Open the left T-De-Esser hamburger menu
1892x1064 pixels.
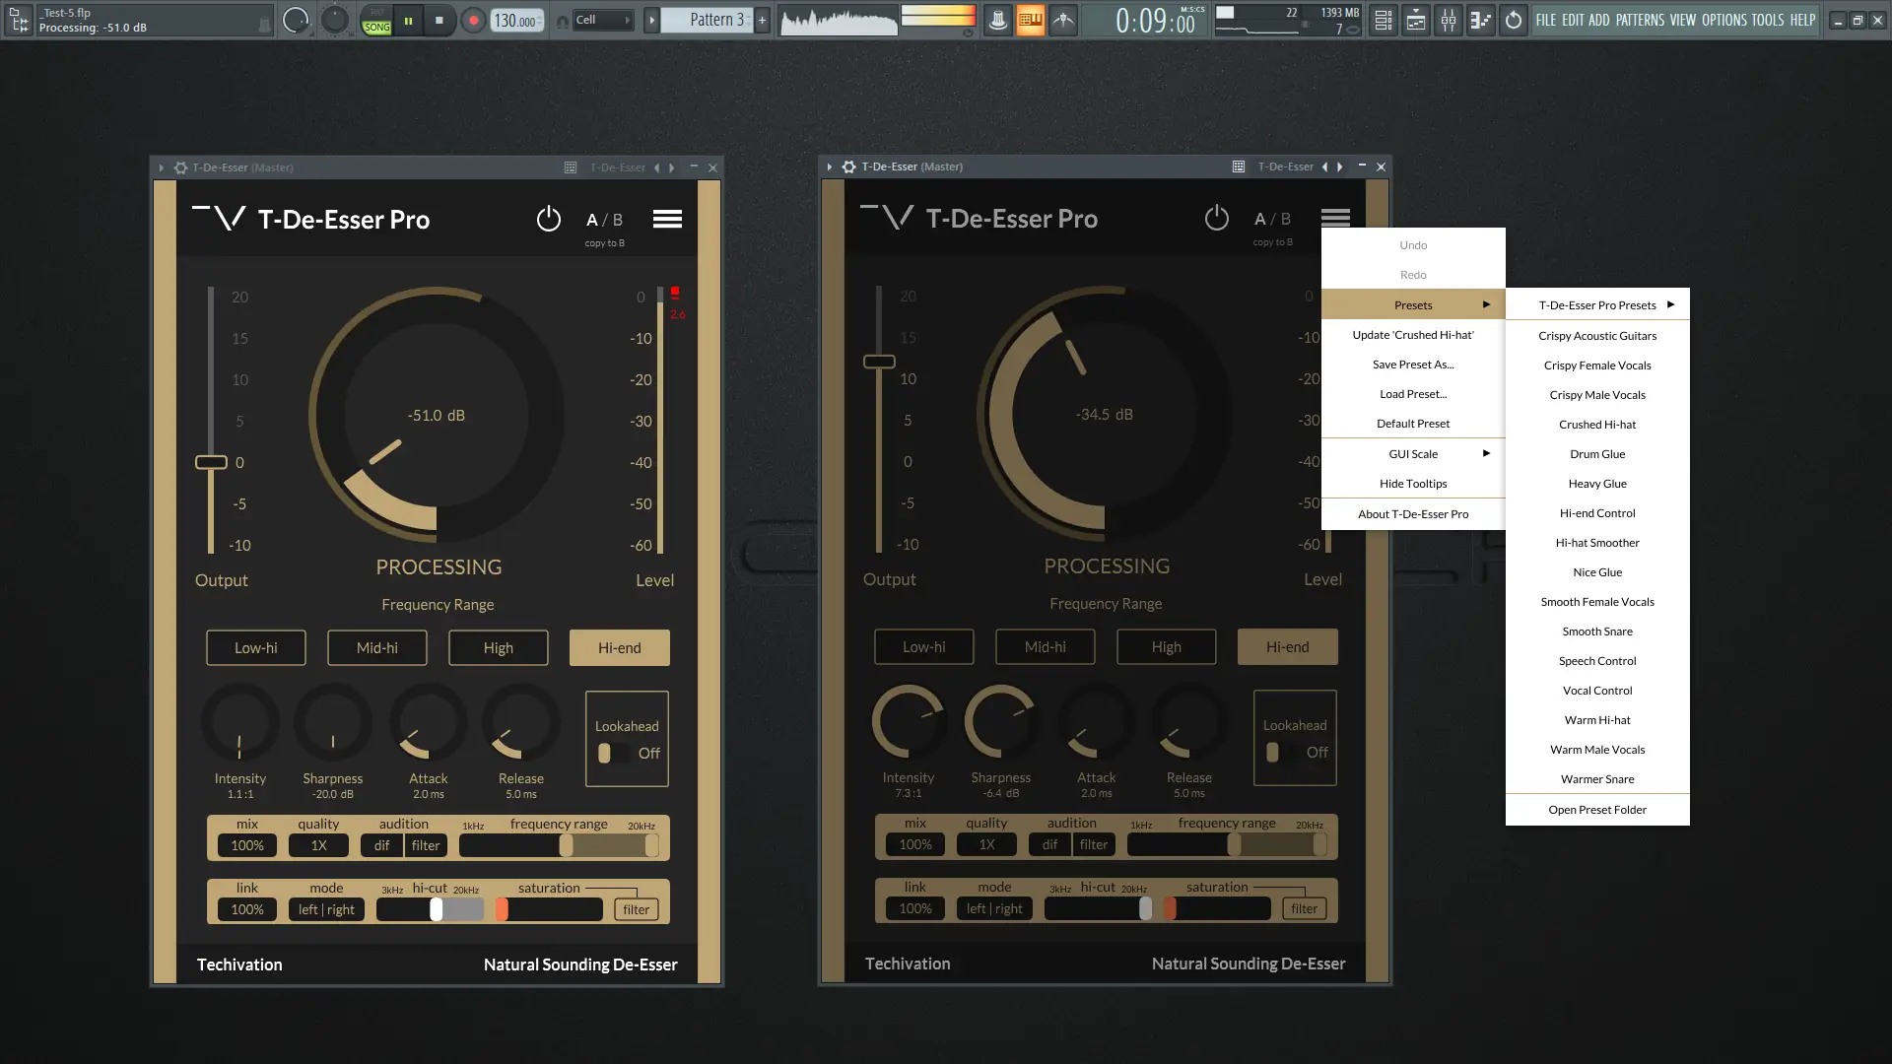[667, 219]
